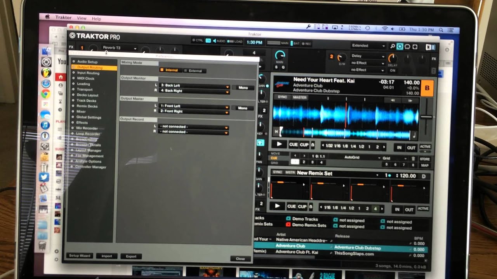The image size is (497, 279).
Task: Open Finder from the Dock
Action: click(47, 51)
